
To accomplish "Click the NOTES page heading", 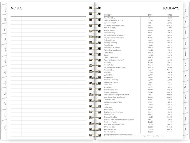I will [17, 8].
